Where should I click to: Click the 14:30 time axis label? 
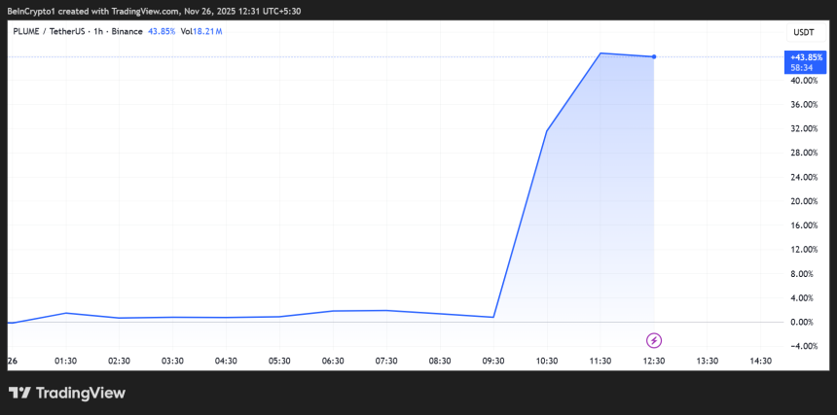761,361
